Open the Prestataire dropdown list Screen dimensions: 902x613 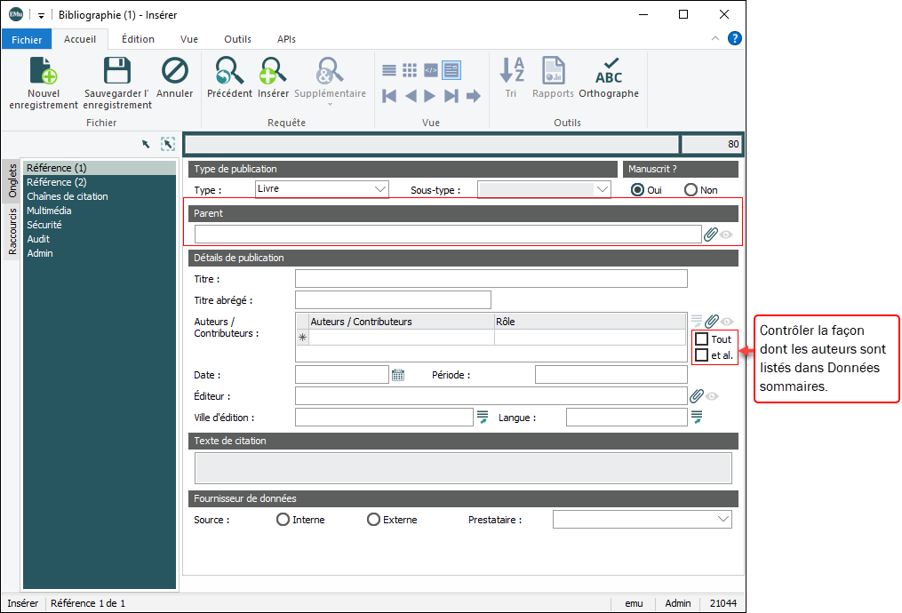click(x=722, y=519)
